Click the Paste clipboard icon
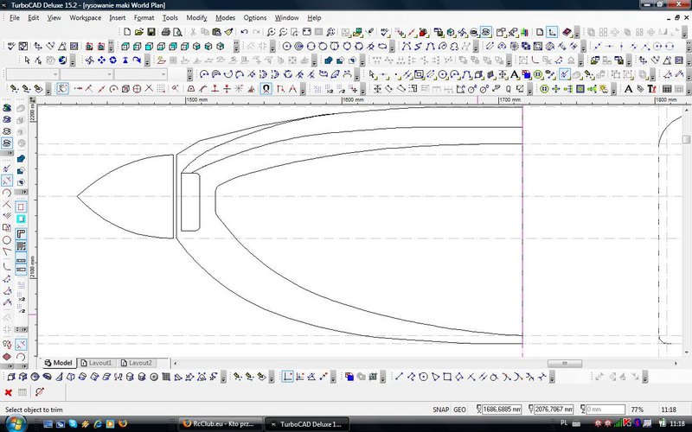The height and width of the screenshot is (432, 692). pos(216,32)
